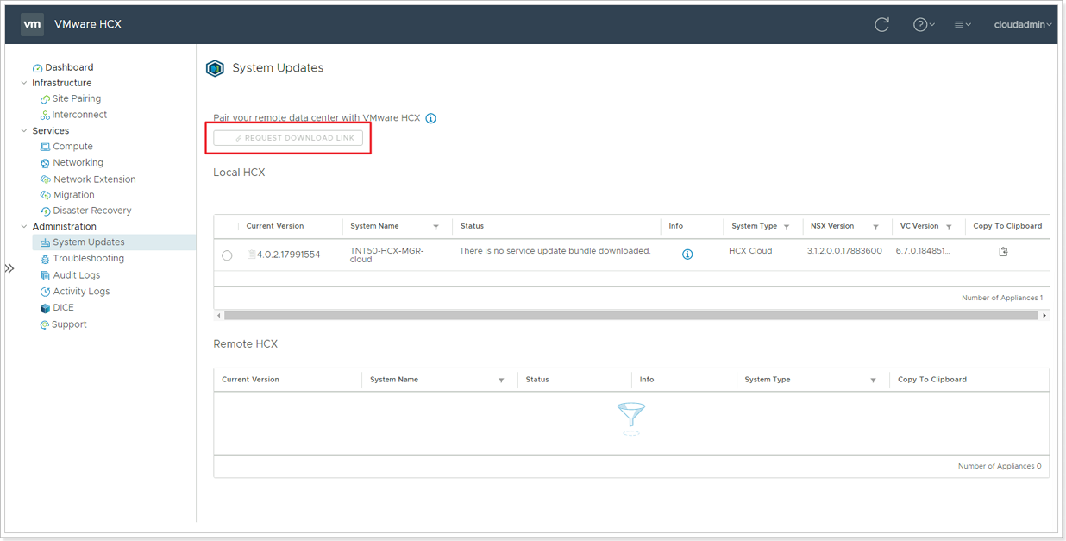
Task: Open Dashboard from the sidebar
Action: point(68,67)
